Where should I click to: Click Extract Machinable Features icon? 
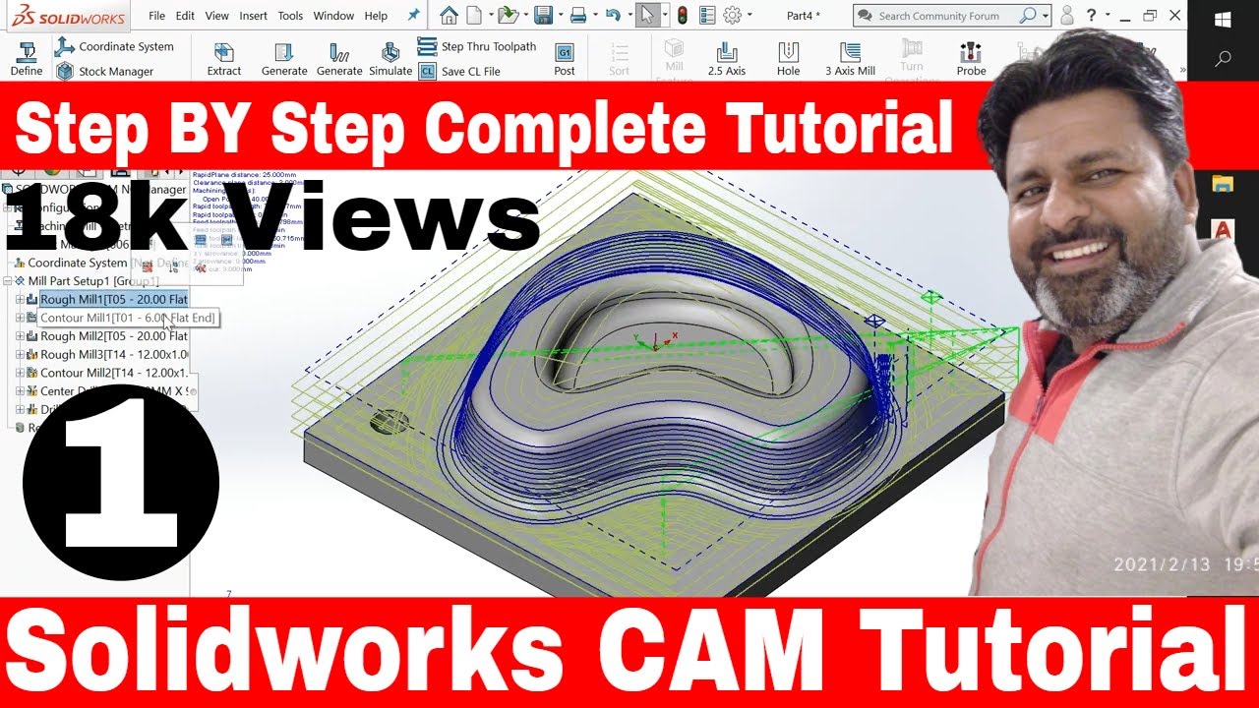[224, 59]
